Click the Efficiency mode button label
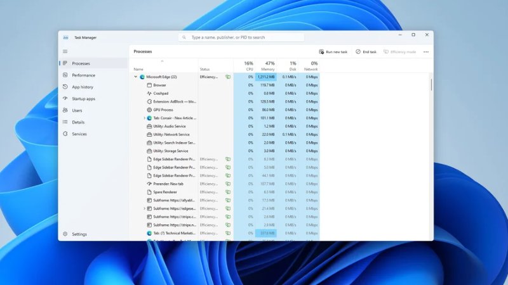508x285 pixels. click(403, 52)
